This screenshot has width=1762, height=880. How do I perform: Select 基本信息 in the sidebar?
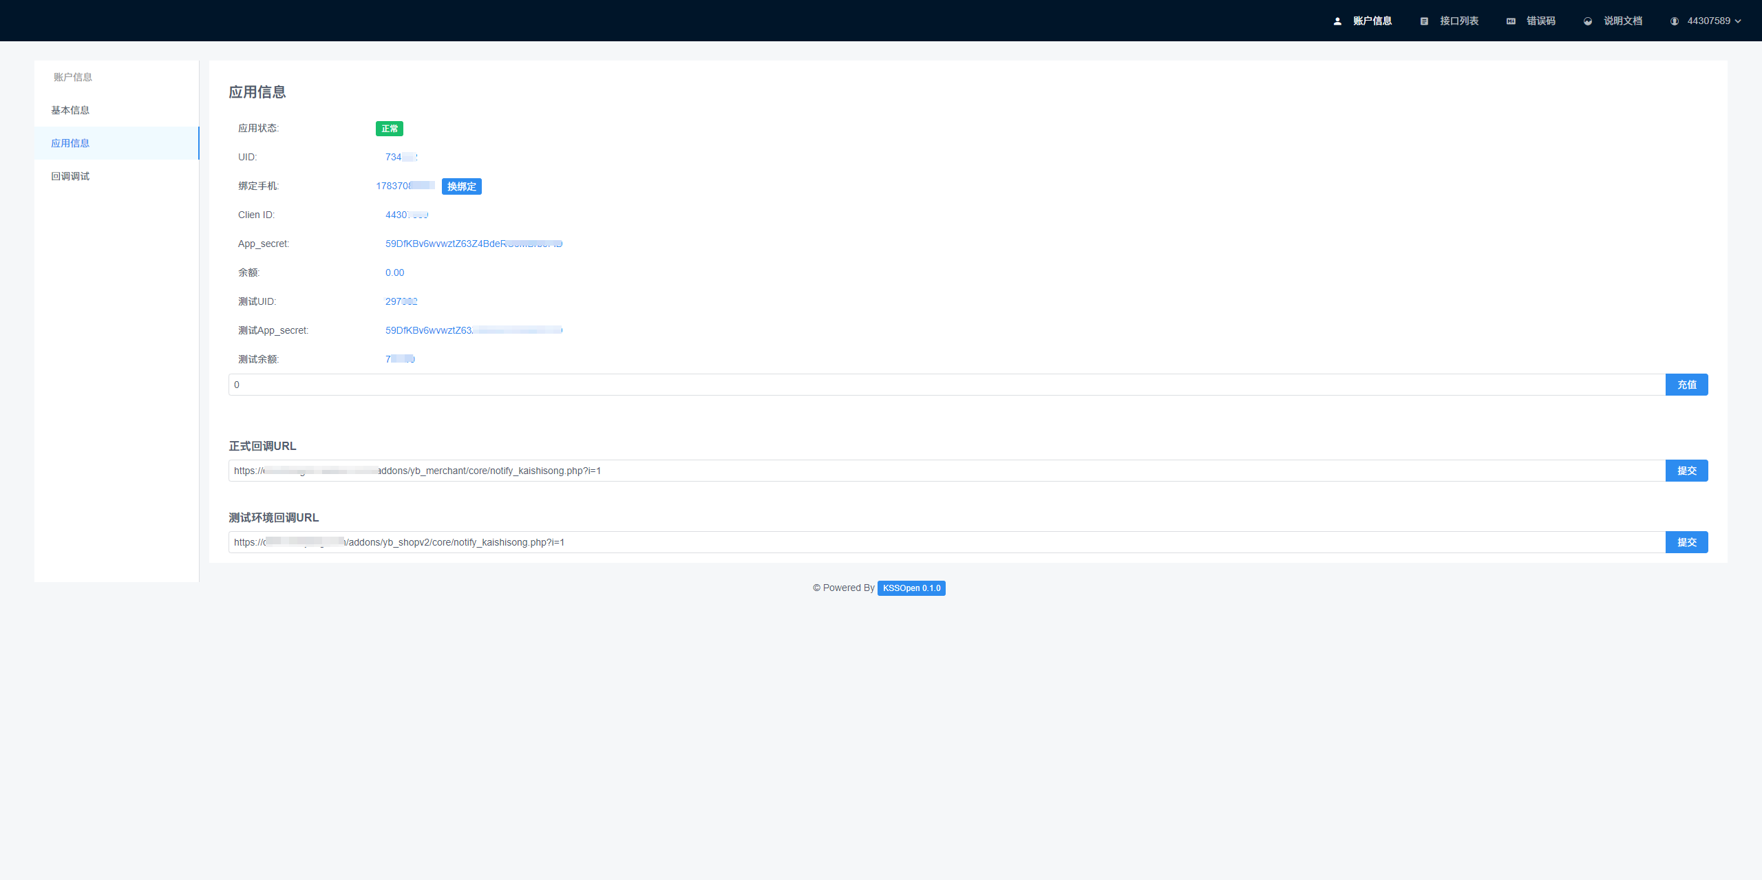70,110
